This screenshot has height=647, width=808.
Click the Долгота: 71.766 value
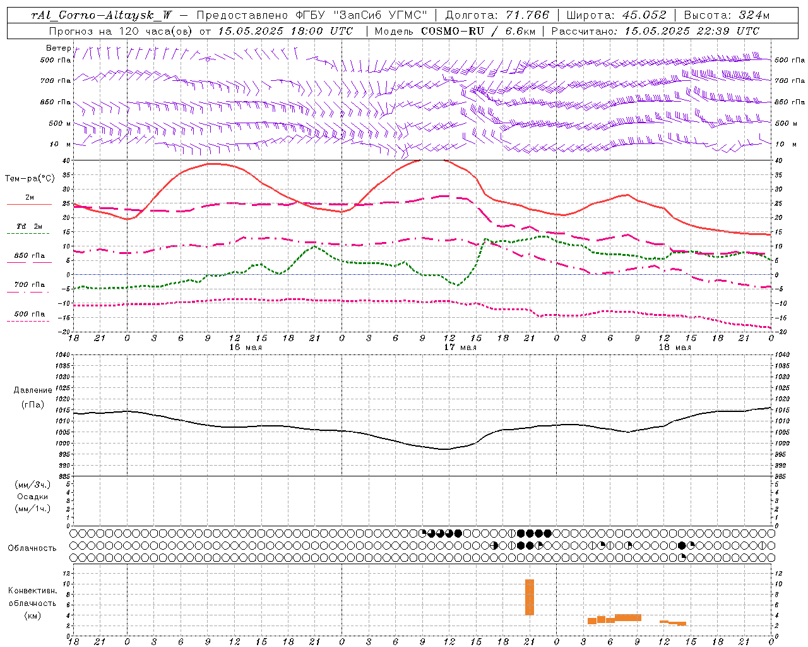click(497, 15)
